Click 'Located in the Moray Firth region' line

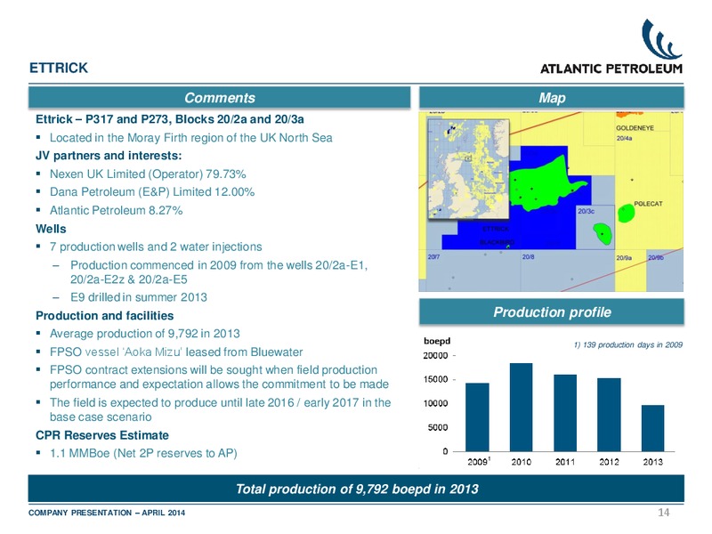tap(190, 138)
